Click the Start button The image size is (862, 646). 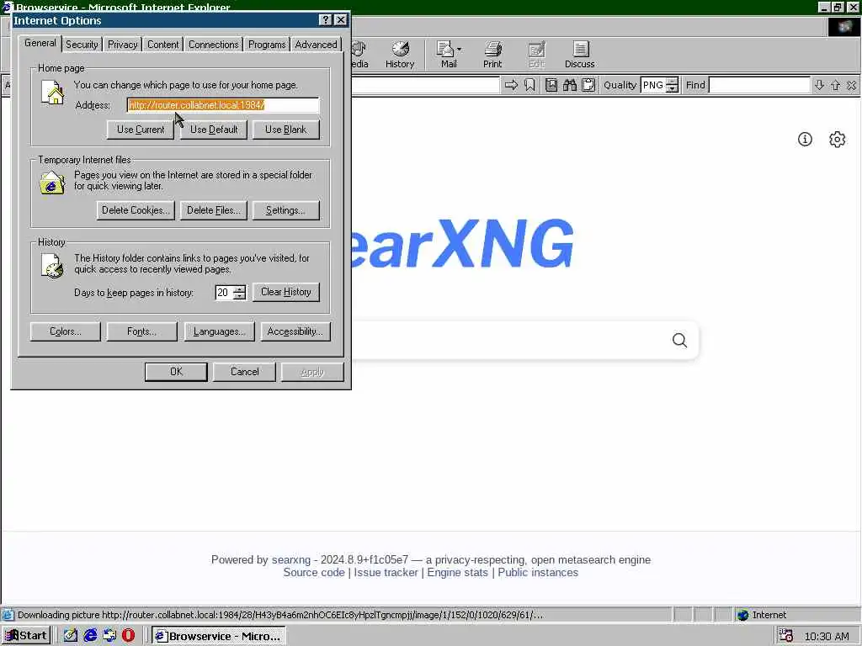point(26,636)
